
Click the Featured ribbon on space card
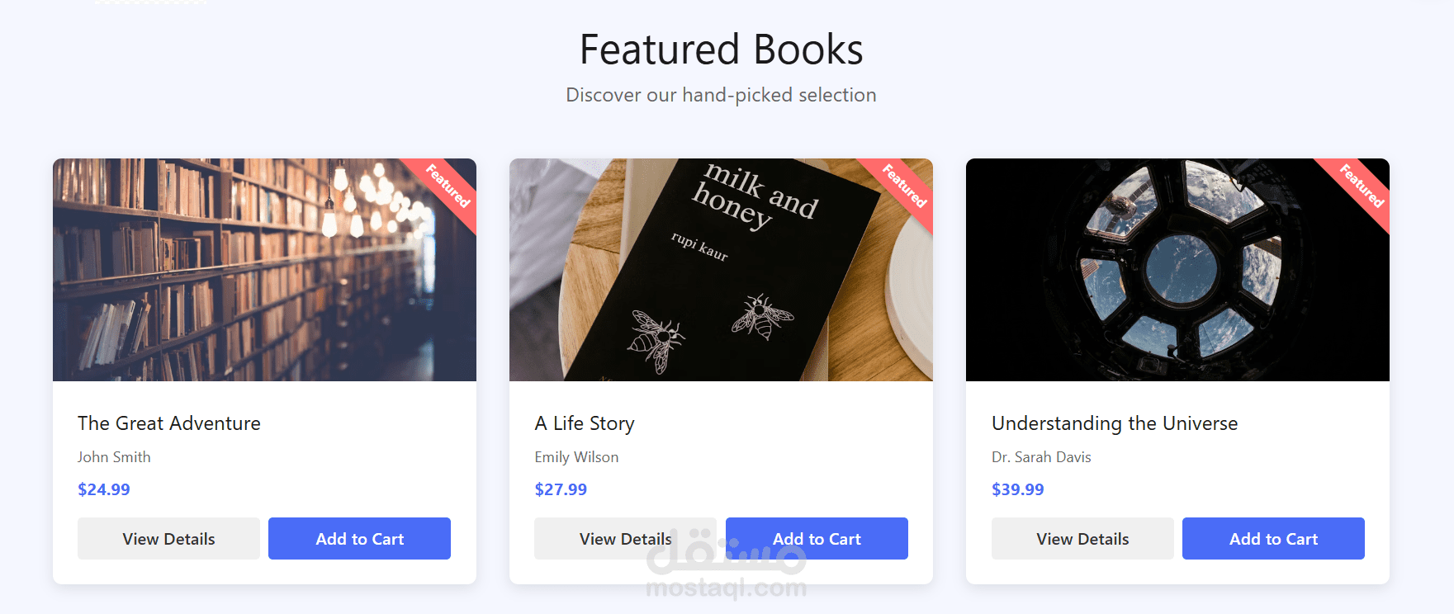1362,186
